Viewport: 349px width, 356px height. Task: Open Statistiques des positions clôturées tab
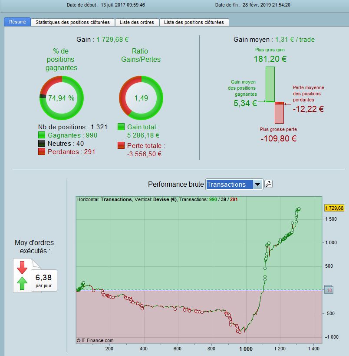coord(72,22)
